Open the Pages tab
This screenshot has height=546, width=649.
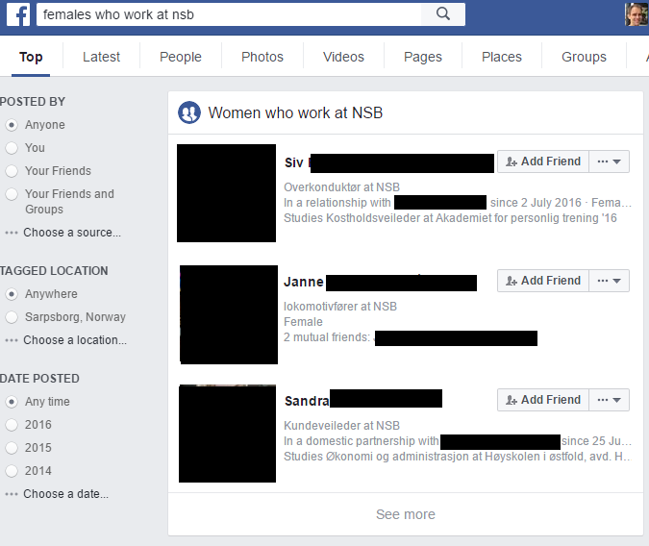pos(423,57)
